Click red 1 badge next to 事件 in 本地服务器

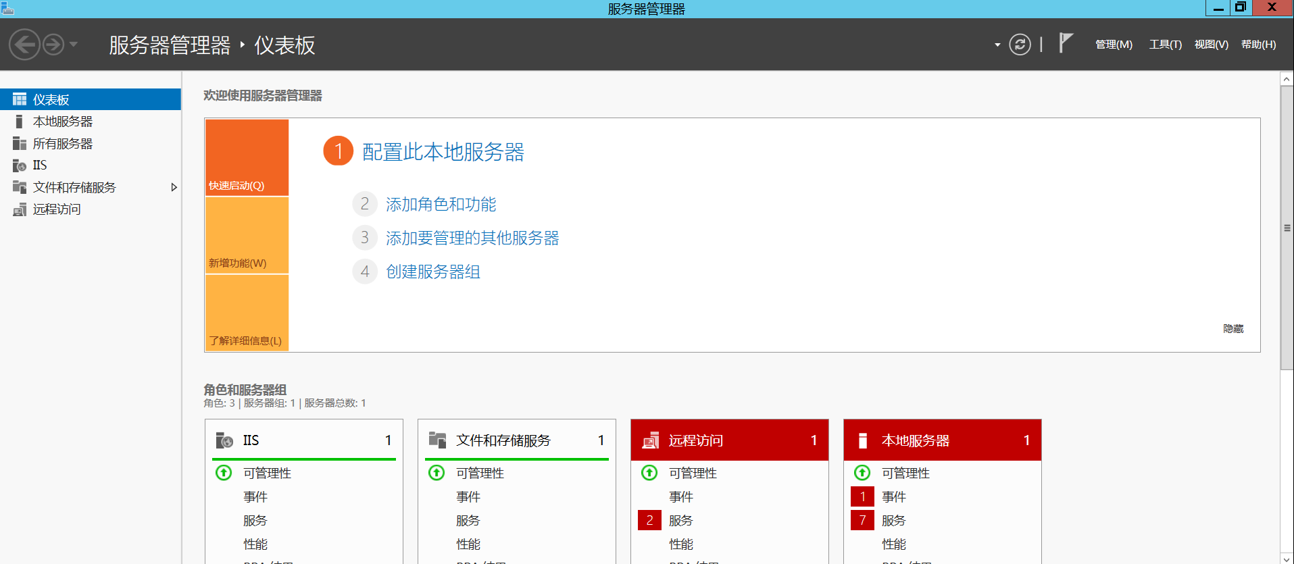(862, 496)
